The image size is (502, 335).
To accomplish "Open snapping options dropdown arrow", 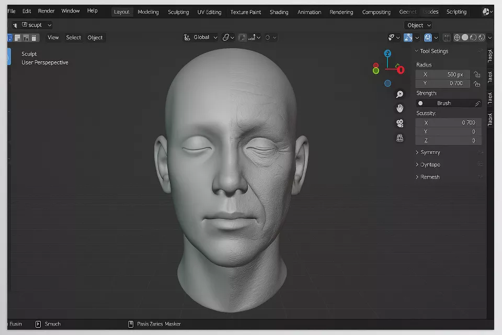I will point(258,38).
